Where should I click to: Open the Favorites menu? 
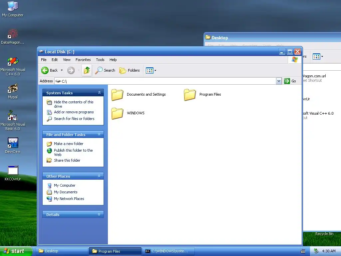(83, 60)
